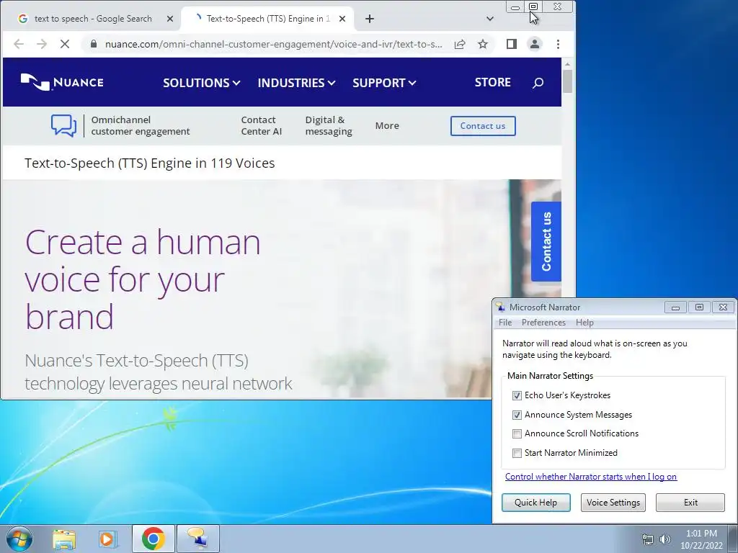Click Omnichannel customer engagement link

click(x=141, y=125)
